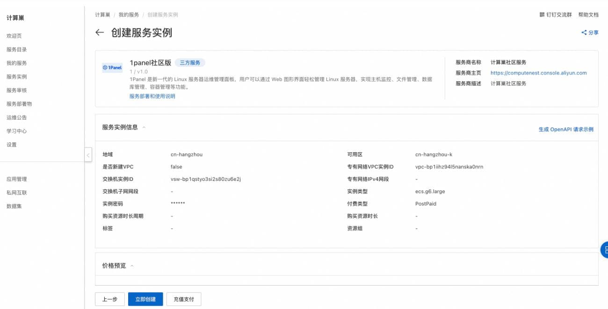Click the 充值支付 button
The width and height of the screenshot is (608, 309).
183,299
